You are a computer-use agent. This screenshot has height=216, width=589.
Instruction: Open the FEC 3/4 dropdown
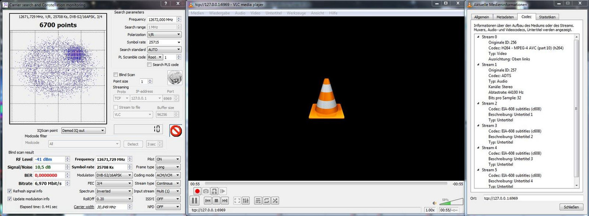[x=114, y=183]
